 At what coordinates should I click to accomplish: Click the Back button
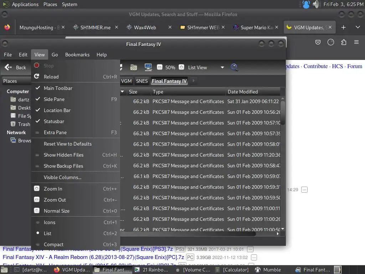coord(15,67)
